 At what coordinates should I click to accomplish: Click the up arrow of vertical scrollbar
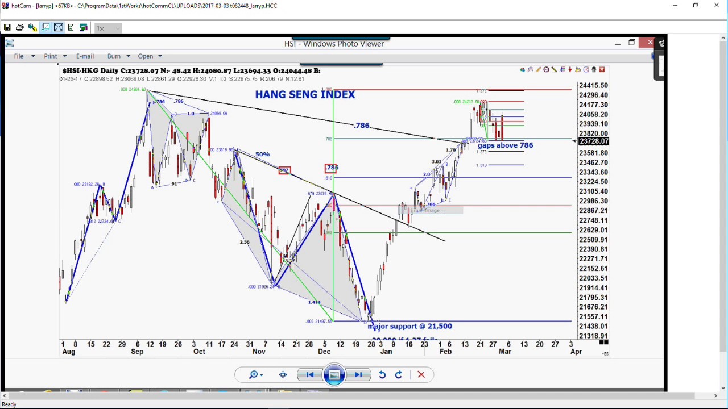pos(724,38)
